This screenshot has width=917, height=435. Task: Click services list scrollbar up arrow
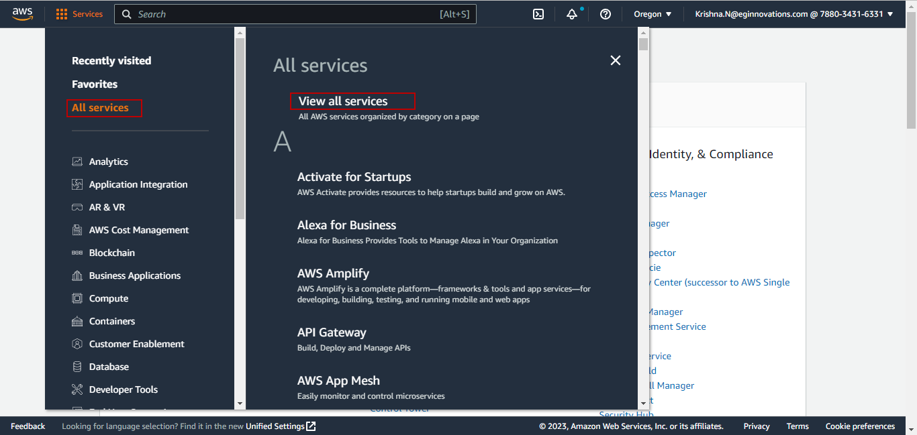click(644, 32)
